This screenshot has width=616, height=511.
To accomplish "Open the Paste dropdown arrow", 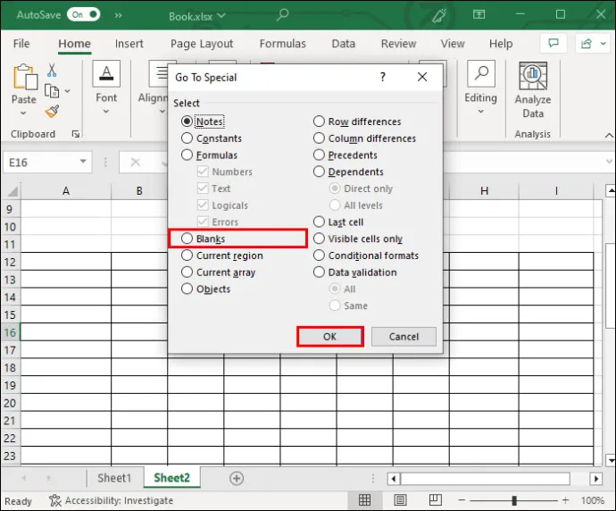I will pos(23,113).
